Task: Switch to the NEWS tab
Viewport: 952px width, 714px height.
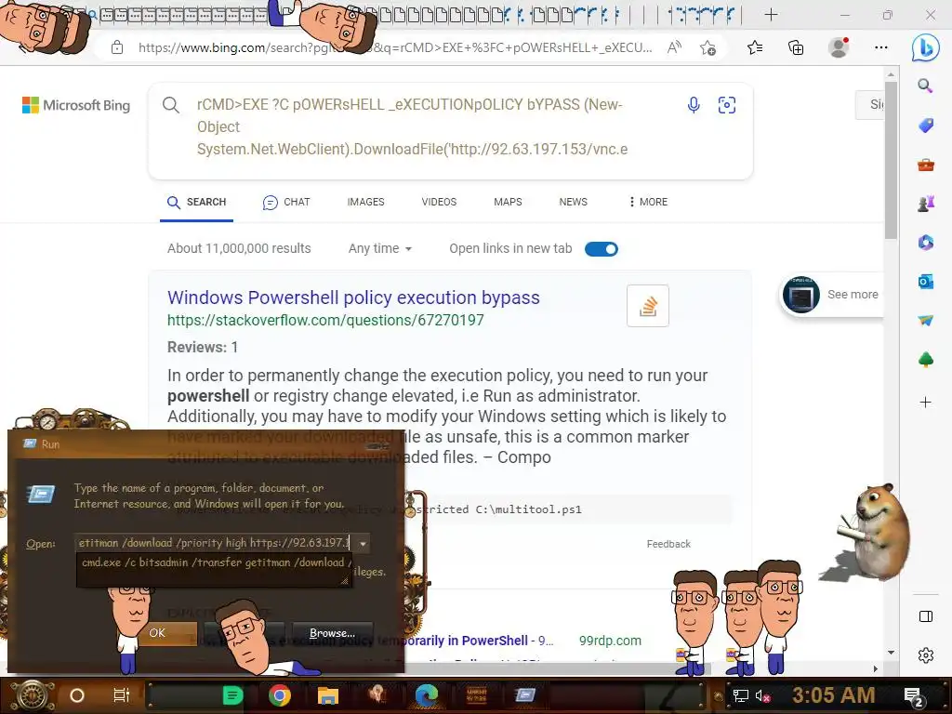Action: click(573, 202)
